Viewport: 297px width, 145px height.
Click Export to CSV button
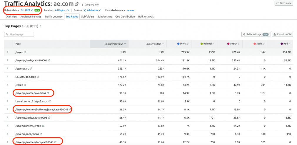[282, 34]
